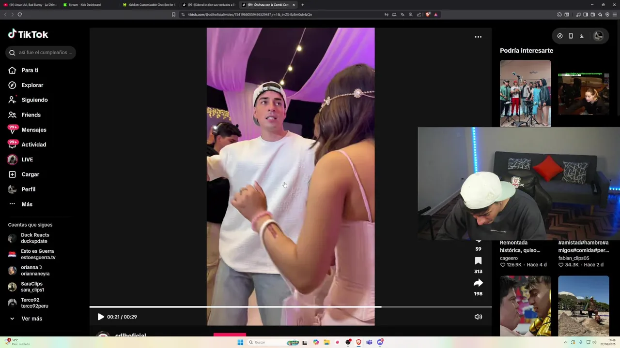
Task: Click the cdlhoficial author avatar
Action: click(x=102, y=334)
